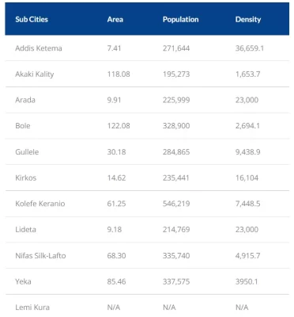Select the Nifas Silk-Lafto sub city name

[x=40, y=256]
